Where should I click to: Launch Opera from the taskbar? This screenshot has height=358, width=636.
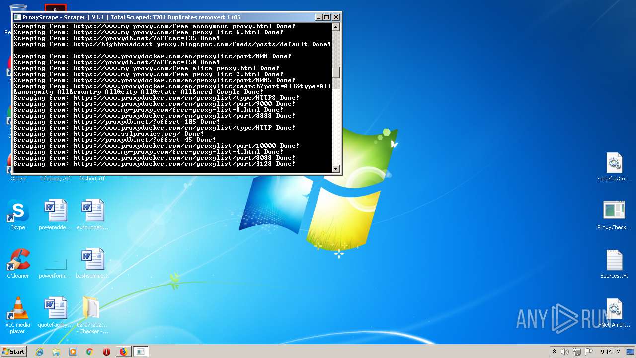click(x=106, y=352)
